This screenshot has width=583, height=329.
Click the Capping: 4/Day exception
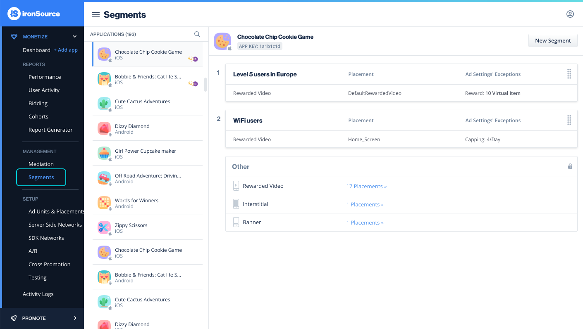click(483, 140)
